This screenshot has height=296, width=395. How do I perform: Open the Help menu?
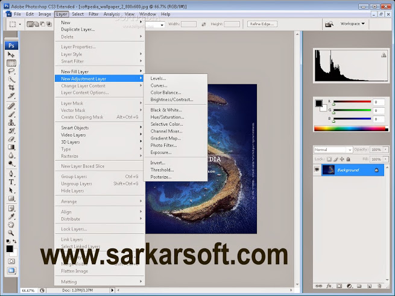click(x=165, y=14)
